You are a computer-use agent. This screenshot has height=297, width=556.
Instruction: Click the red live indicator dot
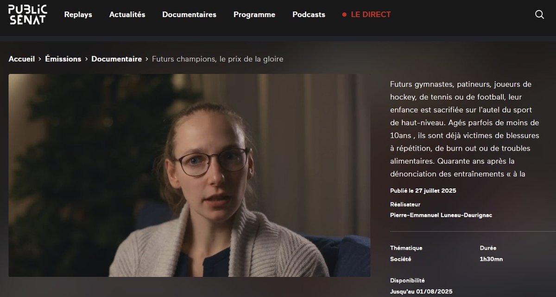point(345,14)
